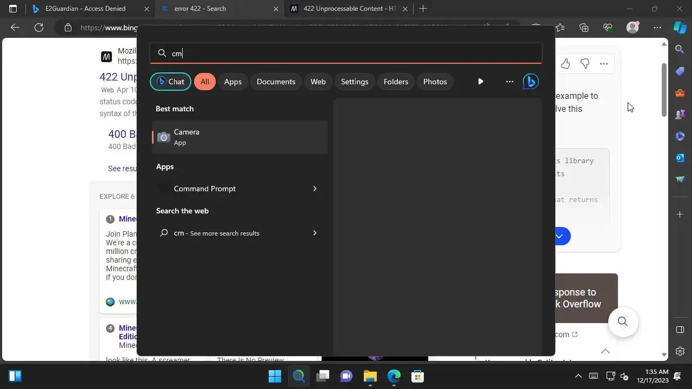Toggle Edge split sidebar layout icon

[680, 330]
